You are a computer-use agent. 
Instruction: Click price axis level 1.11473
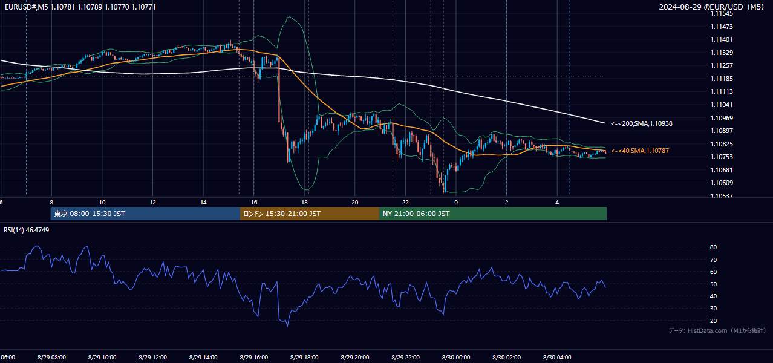(x=721, y=27)
